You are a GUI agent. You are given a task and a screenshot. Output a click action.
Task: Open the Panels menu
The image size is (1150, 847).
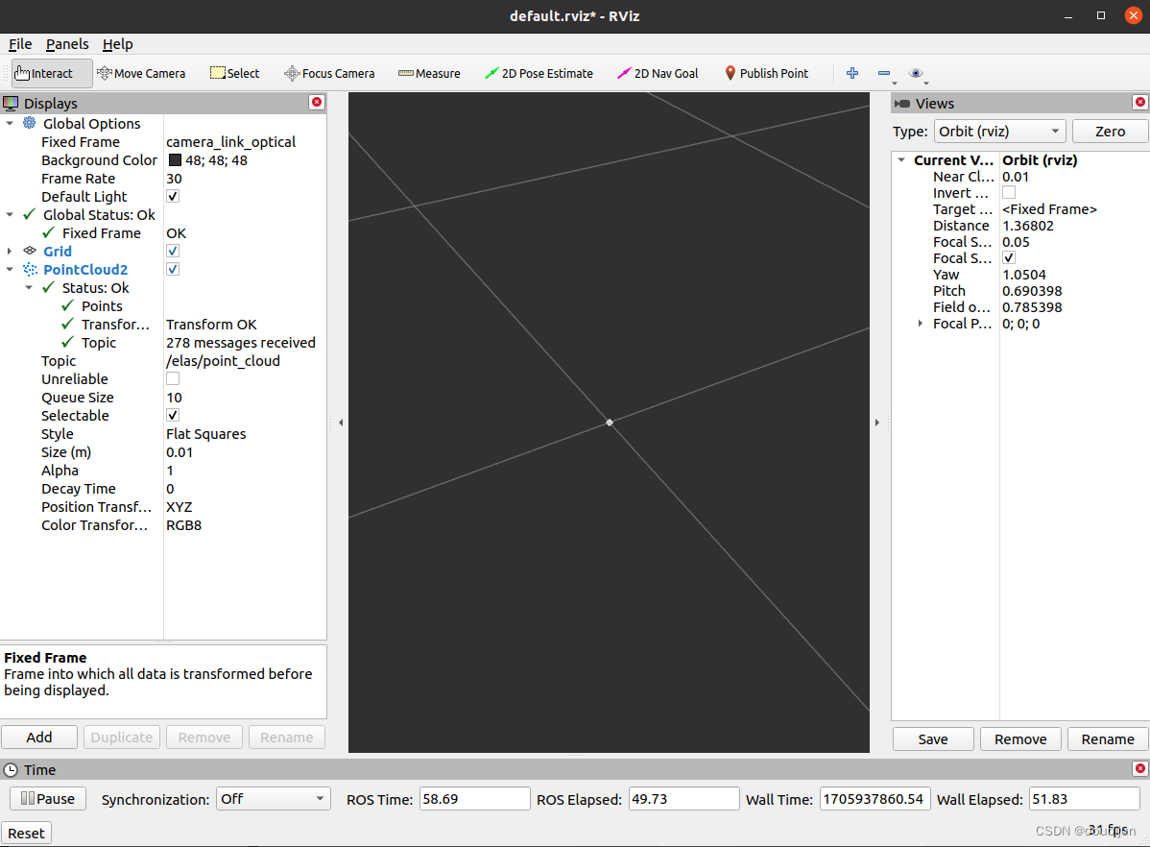67,44
